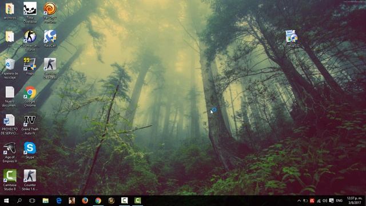366x206 pixels.
Task: Select the Counter-Strike Source shortcut
Action: 30,40
